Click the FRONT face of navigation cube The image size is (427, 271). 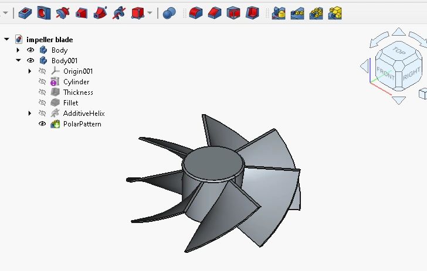point(385,73)
